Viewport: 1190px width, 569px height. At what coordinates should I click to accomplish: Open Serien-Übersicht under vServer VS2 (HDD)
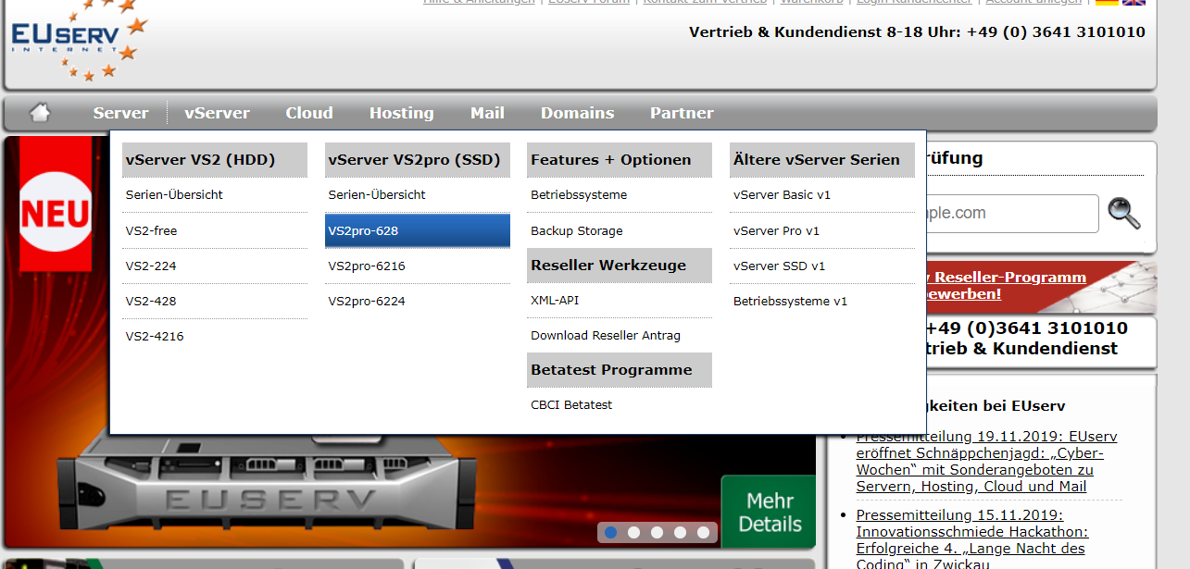215,195
